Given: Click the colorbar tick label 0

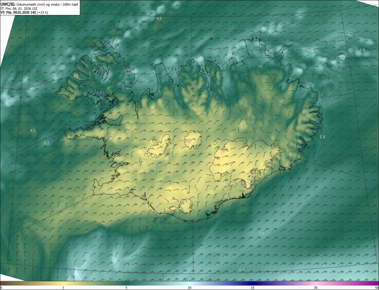Looking at the screenshot, I should pyautogui.click(x=1, y=288).
